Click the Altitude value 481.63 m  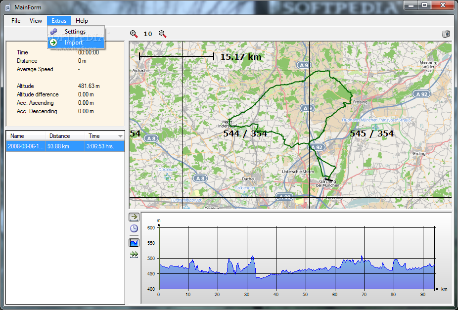pyautogui.click(x=89, y=86)
